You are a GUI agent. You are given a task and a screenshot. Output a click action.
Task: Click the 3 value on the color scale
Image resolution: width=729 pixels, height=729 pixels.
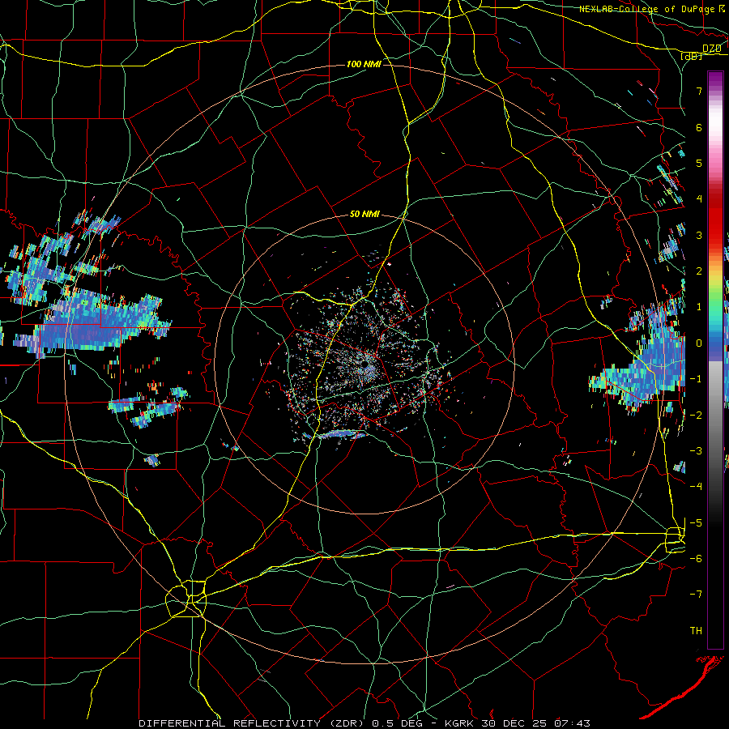pyautogui.click(x=699, y=235)
